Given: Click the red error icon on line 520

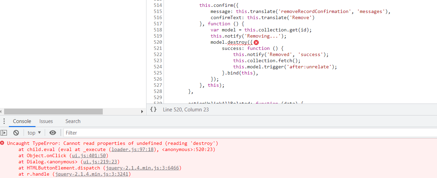Looking at the screenshot, I should 256,42.
